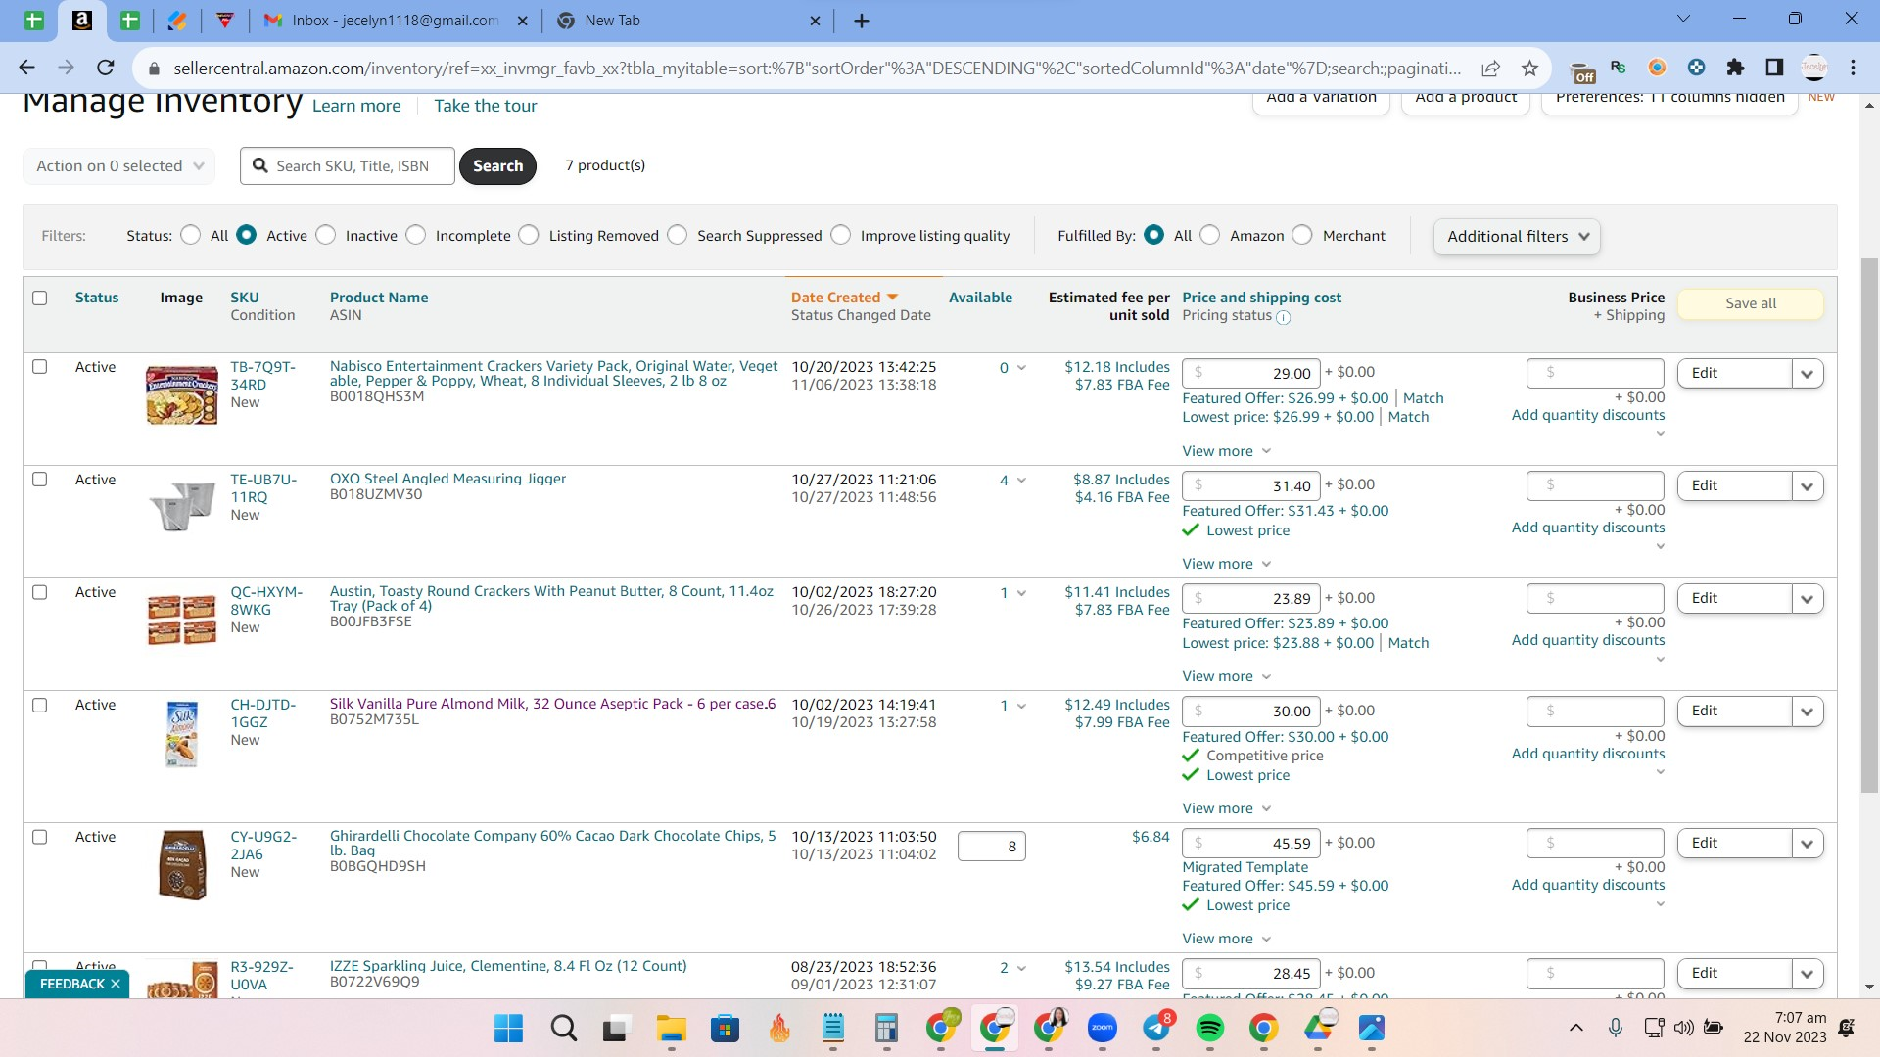Open Calculator from the taskbar
The height and width of the screenshot is (1057, 1880).
886,1028
